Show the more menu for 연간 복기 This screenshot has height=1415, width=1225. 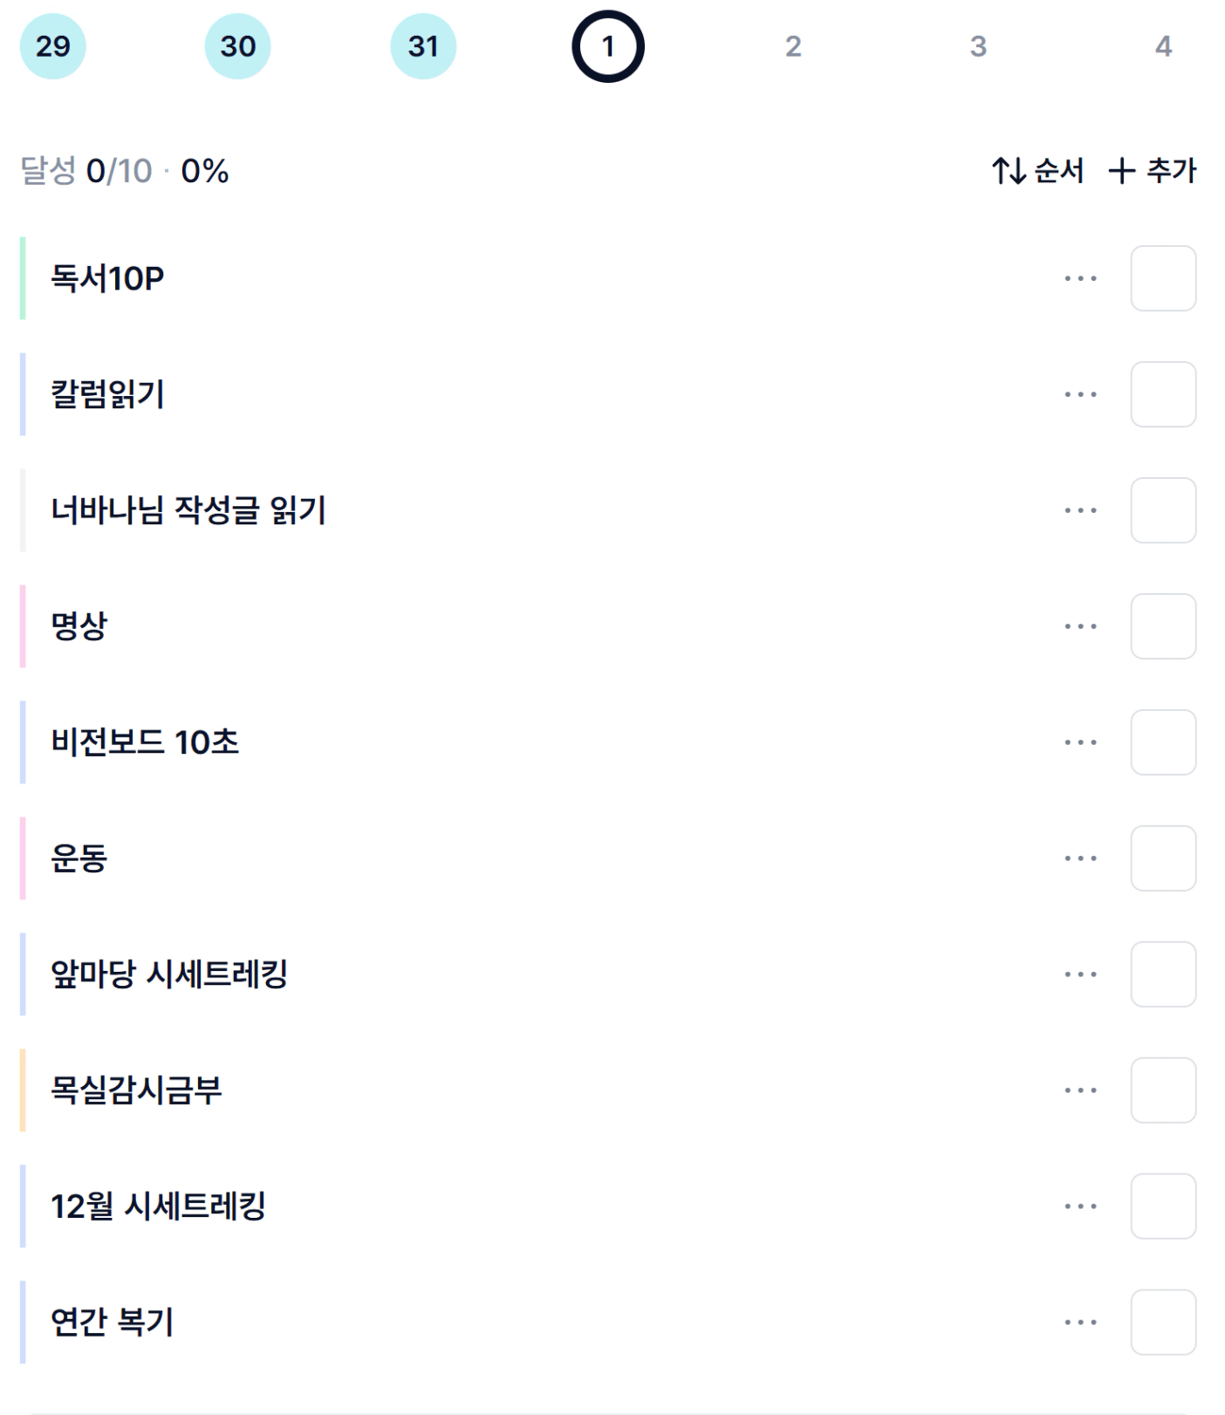pyautogui.click(x=1080, y=1323)
